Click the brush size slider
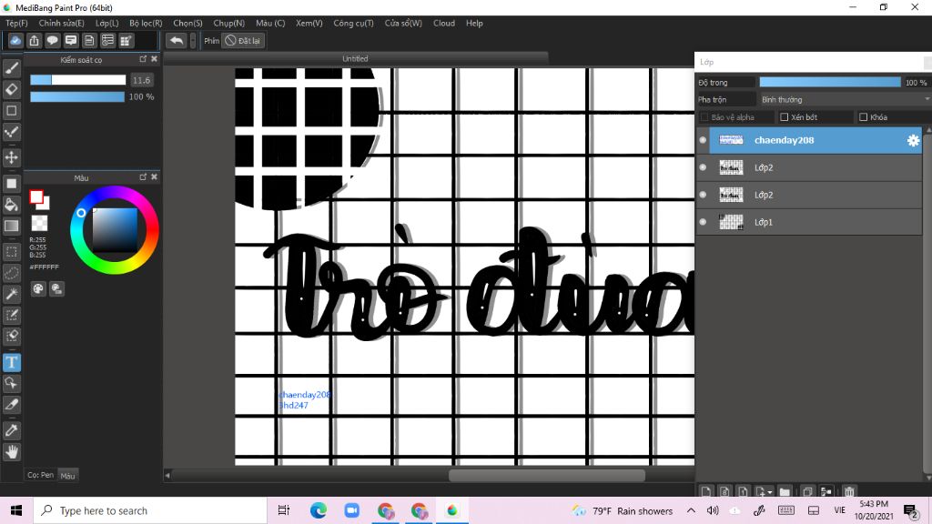 (78, 80)
